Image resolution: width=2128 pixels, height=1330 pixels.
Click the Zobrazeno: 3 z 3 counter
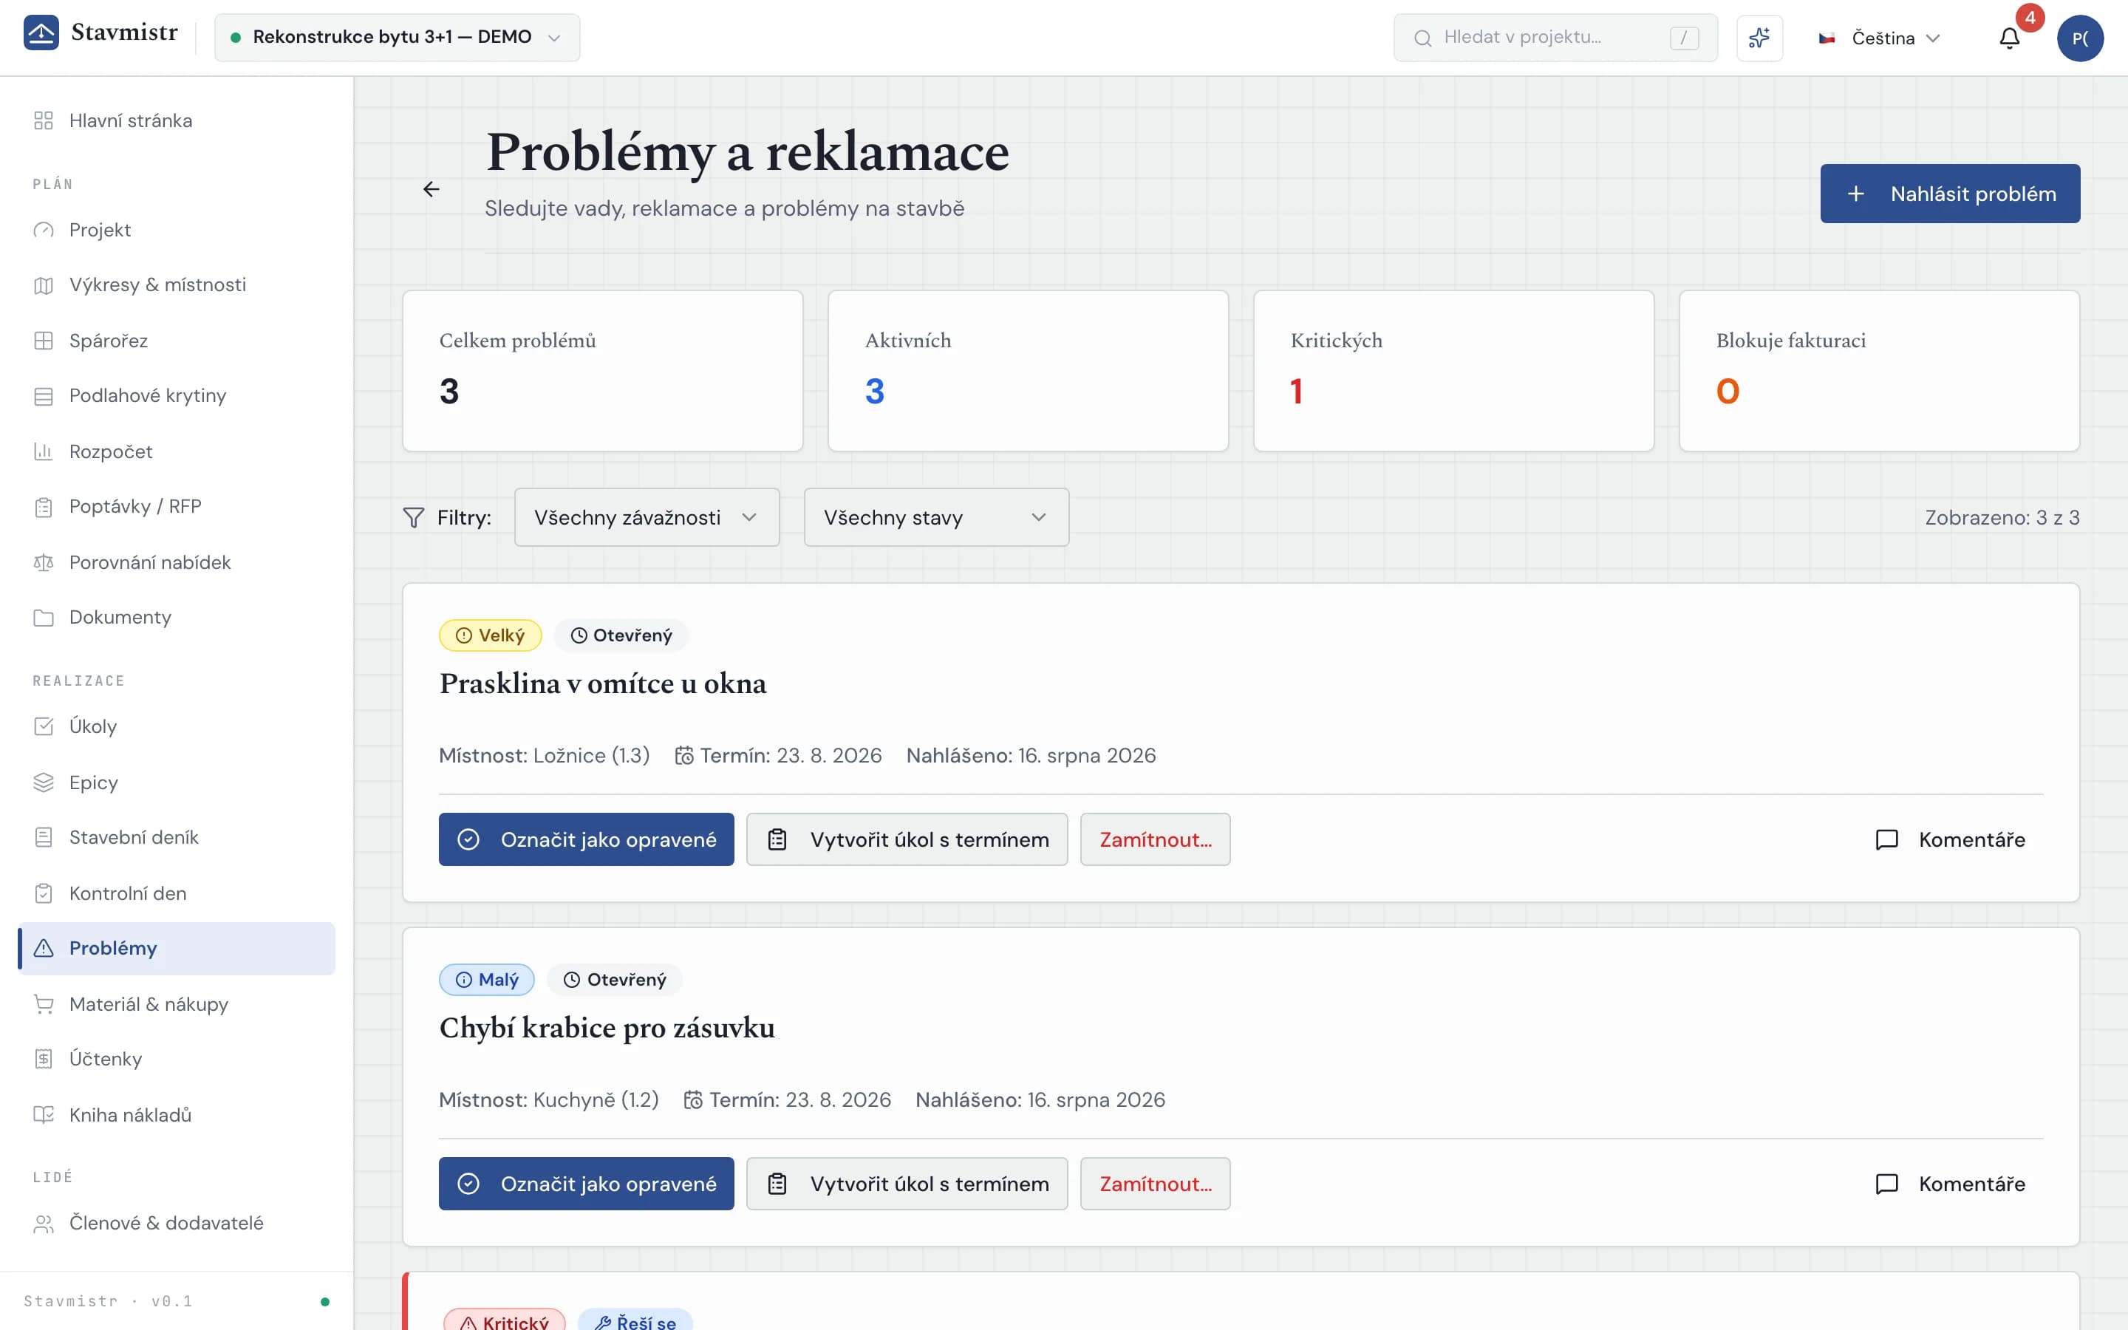tap(2002, 517)
